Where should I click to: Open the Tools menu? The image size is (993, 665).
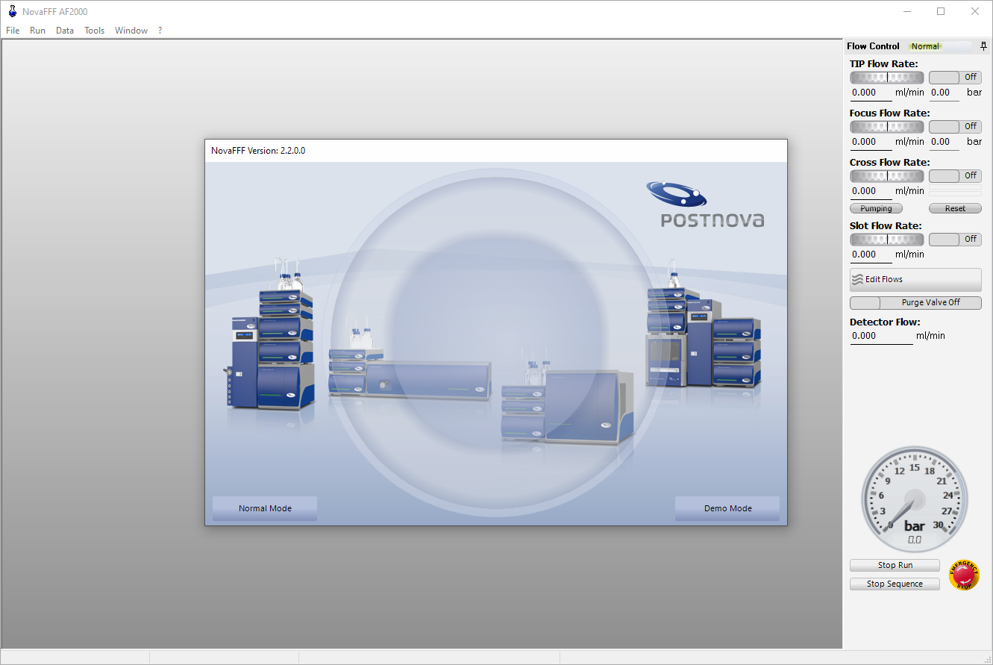94,31
